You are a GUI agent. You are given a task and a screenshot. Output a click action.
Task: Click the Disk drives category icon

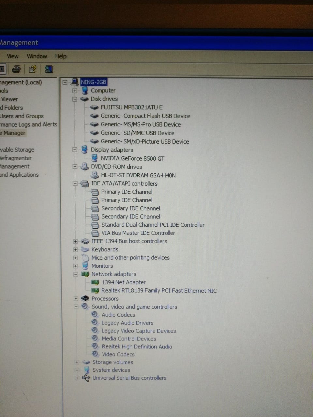point(84,99)
